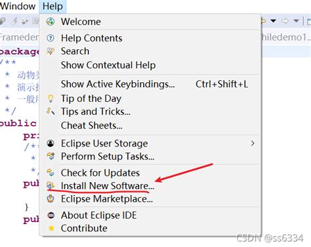
Task: Click the Tip of the Day lightbulb icon
Action: [x=51, y=99]
